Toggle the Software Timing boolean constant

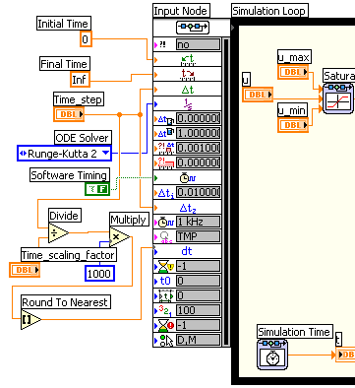click(x=97, y=189)
